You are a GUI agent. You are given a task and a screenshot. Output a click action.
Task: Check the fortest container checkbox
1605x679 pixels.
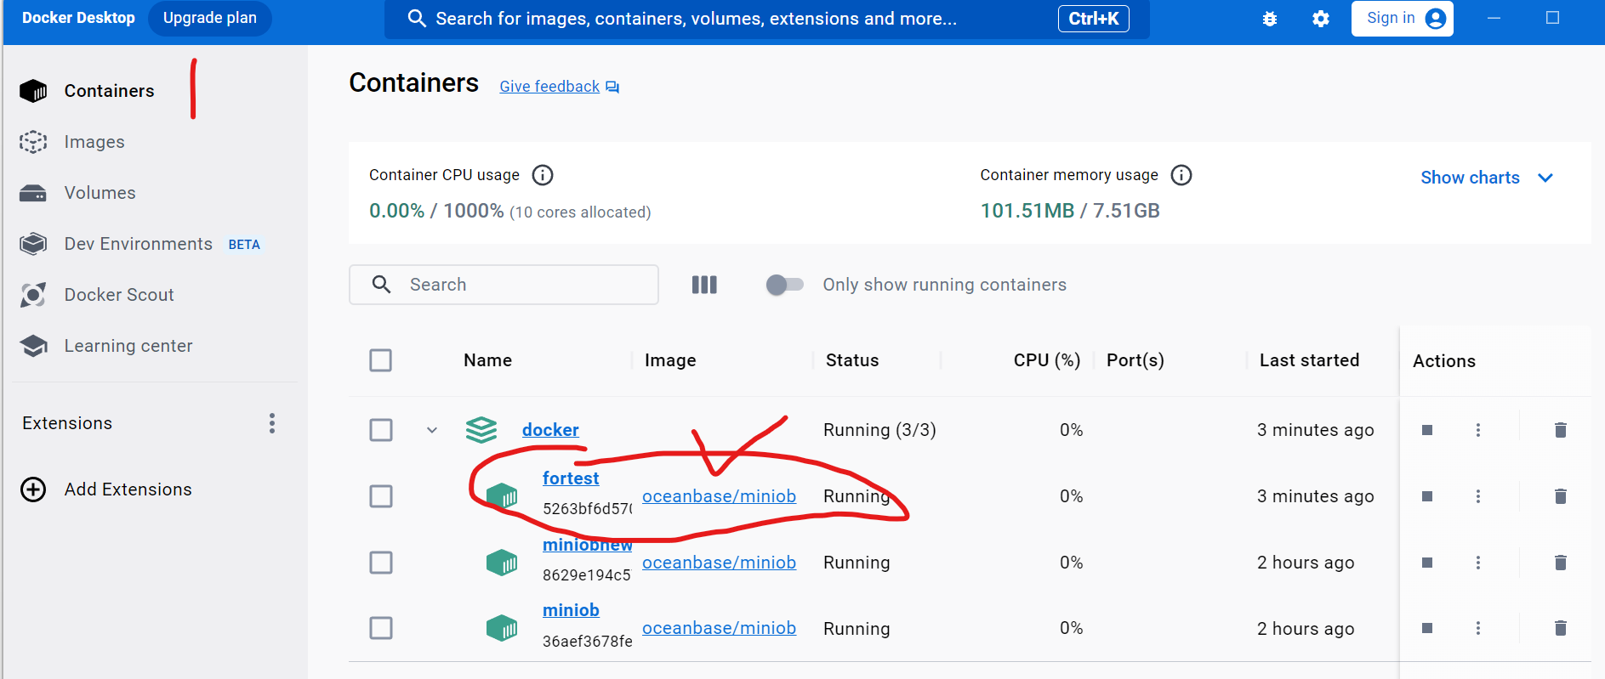pyautogui.click(x=381, y=496)
